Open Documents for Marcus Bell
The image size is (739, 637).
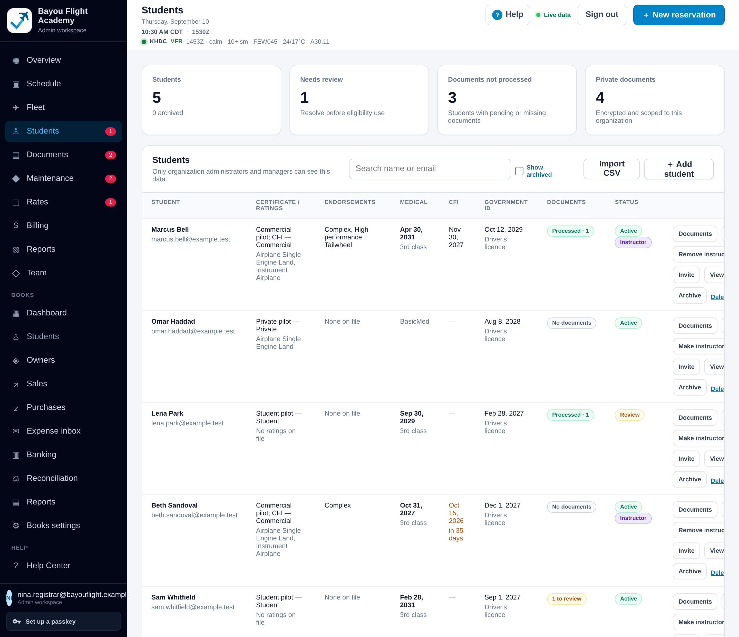point(695,234)
